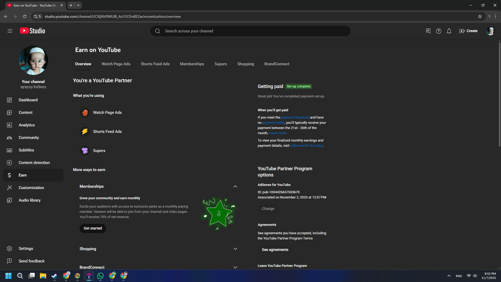
Task: Open the Audio library sidebar item
Action: 29,200
